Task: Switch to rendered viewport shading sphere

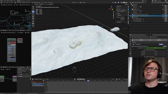Action: point(127,3)
